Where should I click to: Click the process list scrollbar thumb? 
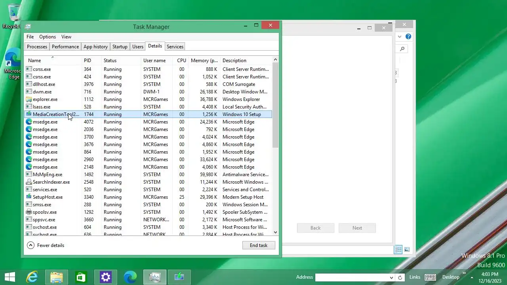pos(276,105)
